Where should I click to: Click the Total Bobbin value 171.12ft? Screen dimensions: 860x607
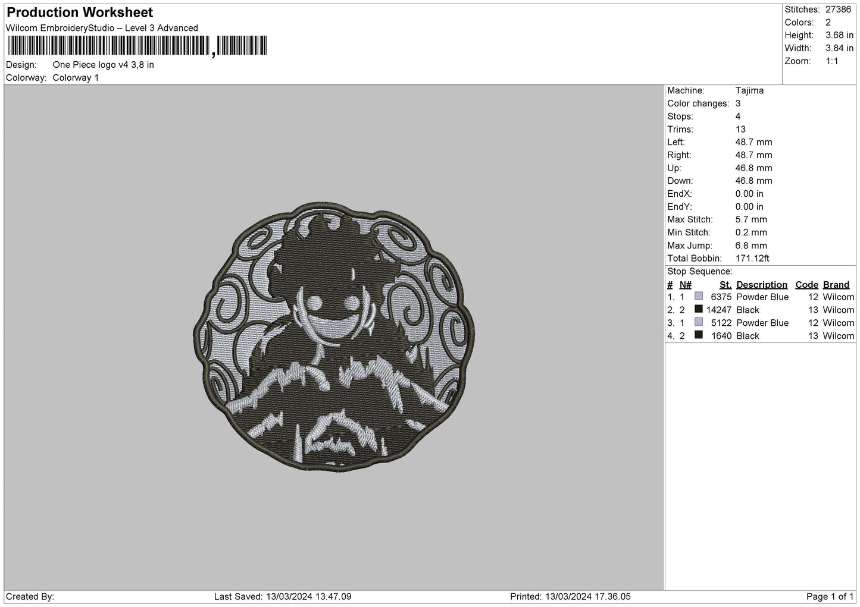(x=752, y=259)
